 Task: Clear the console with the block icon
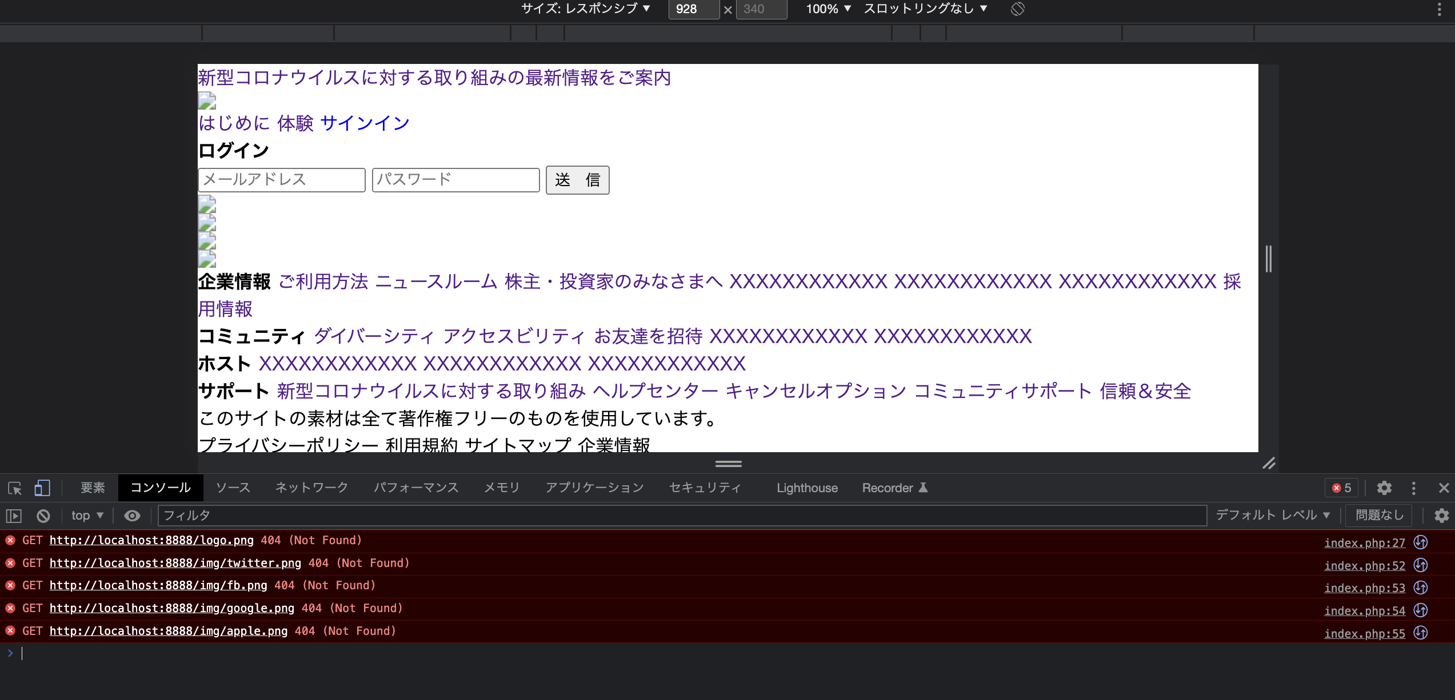click(x=43, y=516)
